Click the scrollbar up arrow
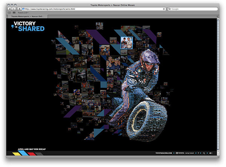226x167 pixels. [x=218, y=152]
